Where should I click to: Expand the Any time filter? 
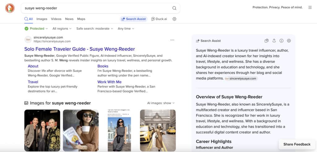tap(126, 28)
